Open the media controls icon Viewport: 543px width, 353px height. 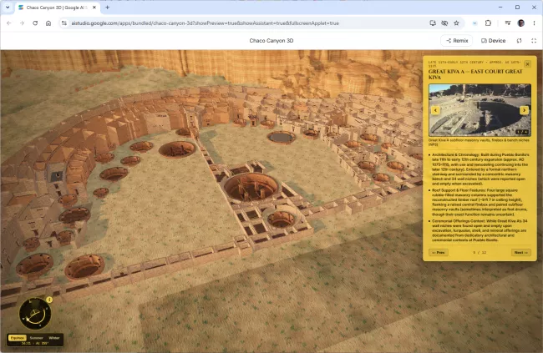[x=508, y=23]
